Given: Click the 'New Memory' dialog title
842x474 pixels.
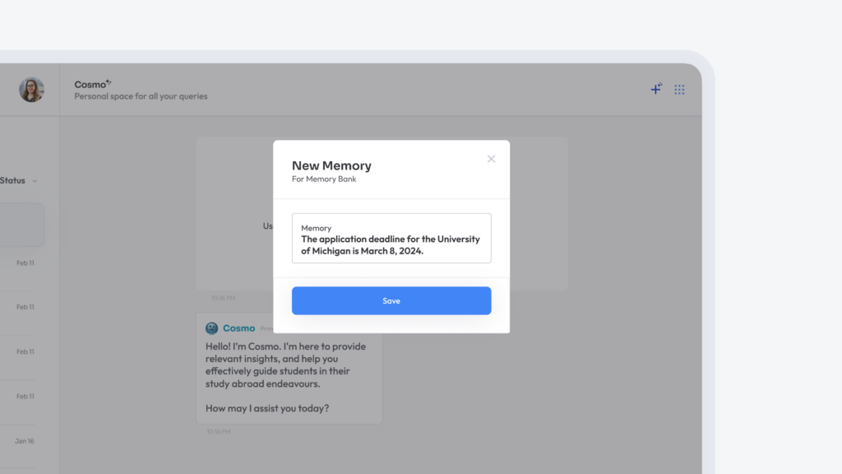Looking at the screenshot, I should [x=331, y=165].
